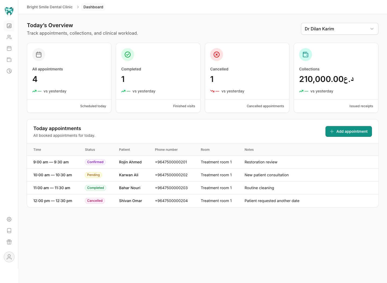387x283 pixels.
Task: Click the Finished visits footer label
Action: point(184,106)
